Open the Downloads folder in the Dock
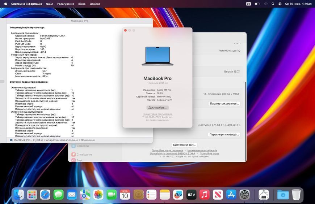 (283, 195)
